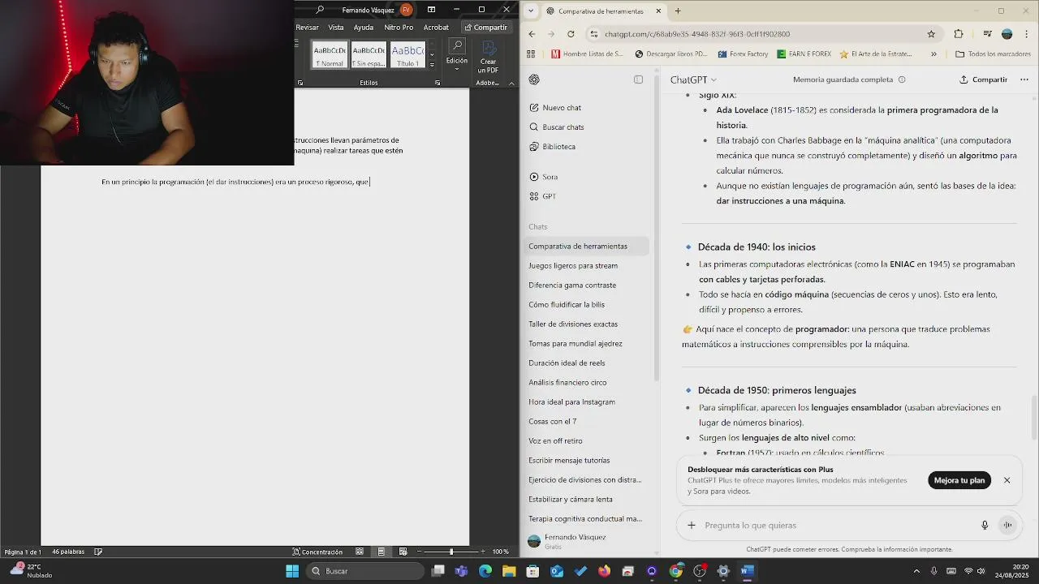Apply the Título 1 style
This screenshot has width=1039, height=584.
(x=407, y=54)
